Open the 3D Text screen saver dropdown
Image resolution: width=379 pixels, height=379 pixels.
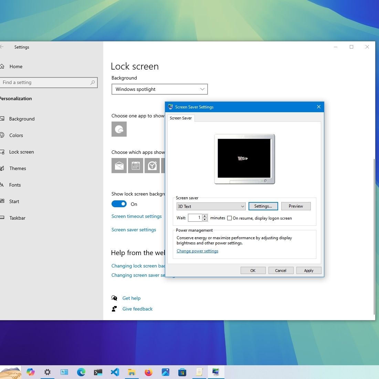coord(211,207)
